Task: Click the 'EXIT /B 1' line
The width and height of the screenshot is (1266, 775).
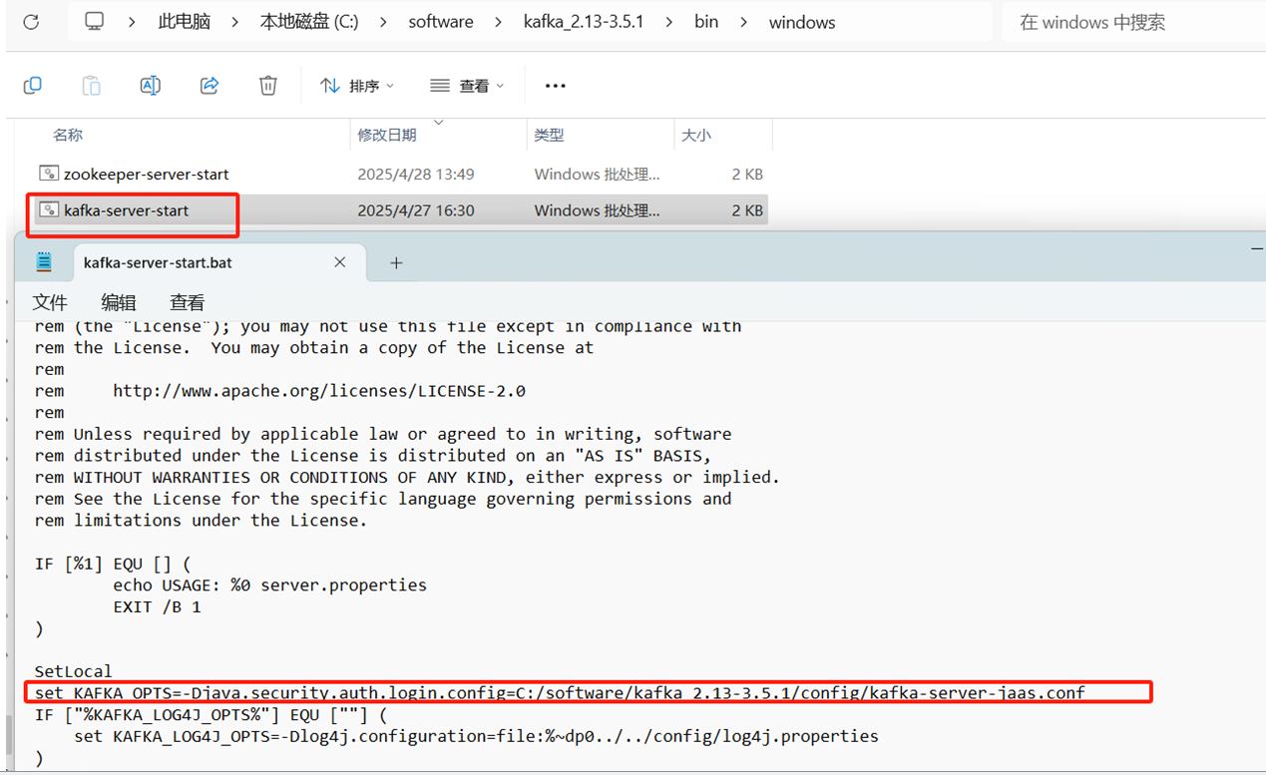Action: pyautogui.click(x=157, y=606)
